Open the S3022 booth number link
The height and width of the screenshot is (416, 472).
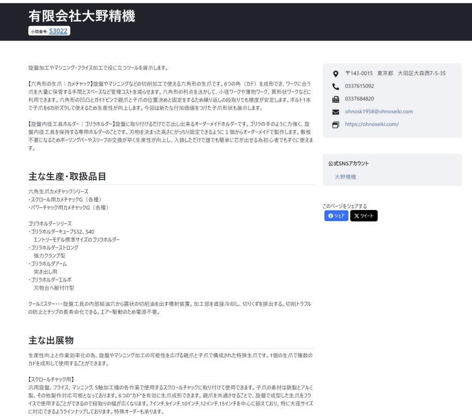coord(58,31)
